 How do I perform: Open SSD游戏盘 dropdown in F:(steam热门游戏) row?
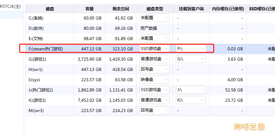[x=155, y=49]
